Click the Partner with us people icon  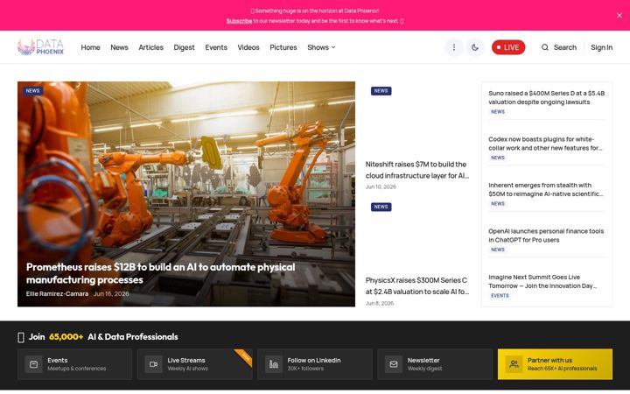(x=514, y=364)
